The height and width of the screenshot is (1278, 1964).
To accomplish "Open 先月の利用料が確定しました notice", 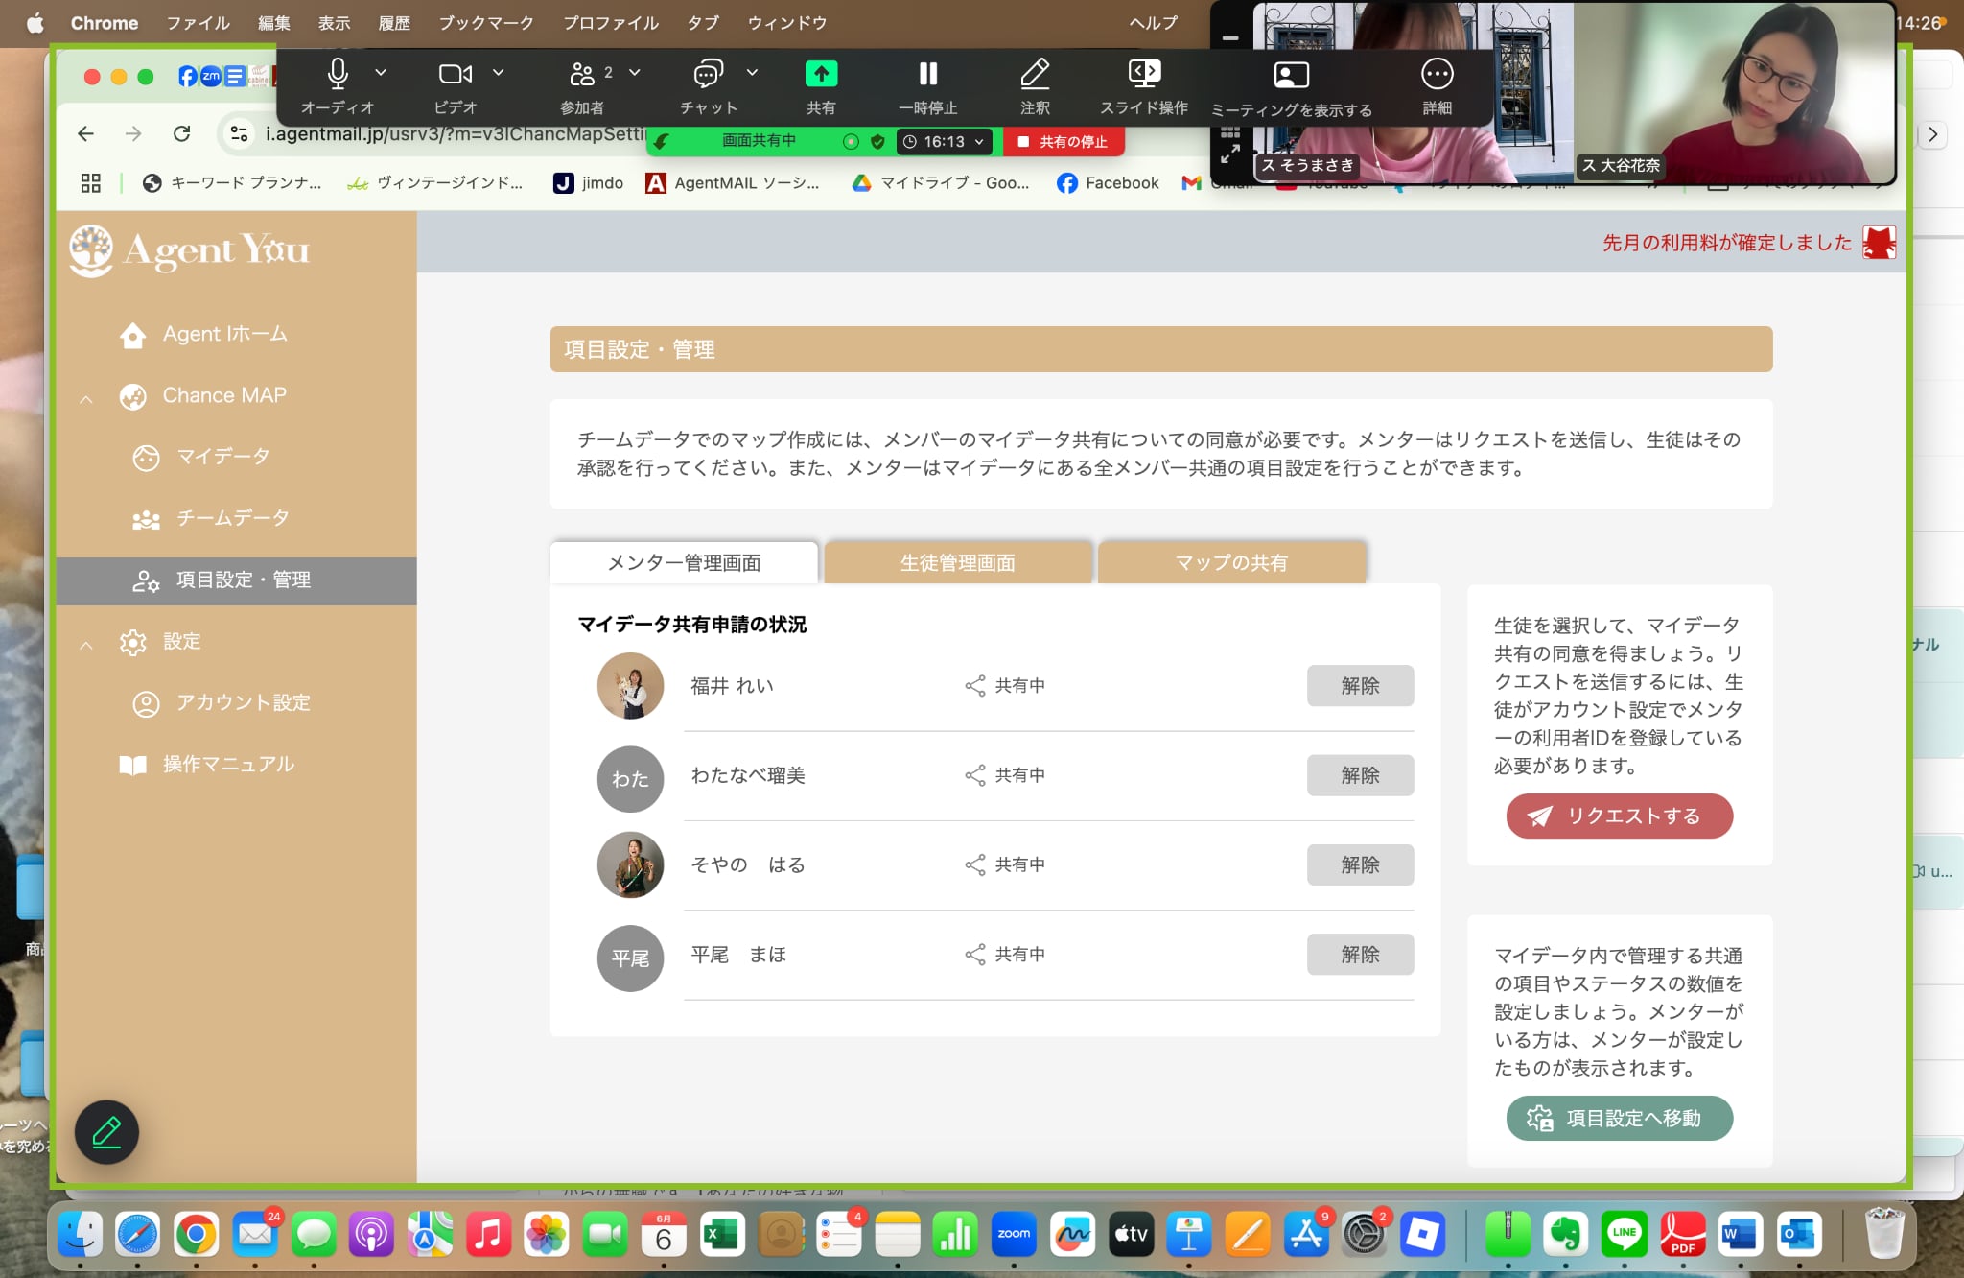I will tap(1726, 243).
